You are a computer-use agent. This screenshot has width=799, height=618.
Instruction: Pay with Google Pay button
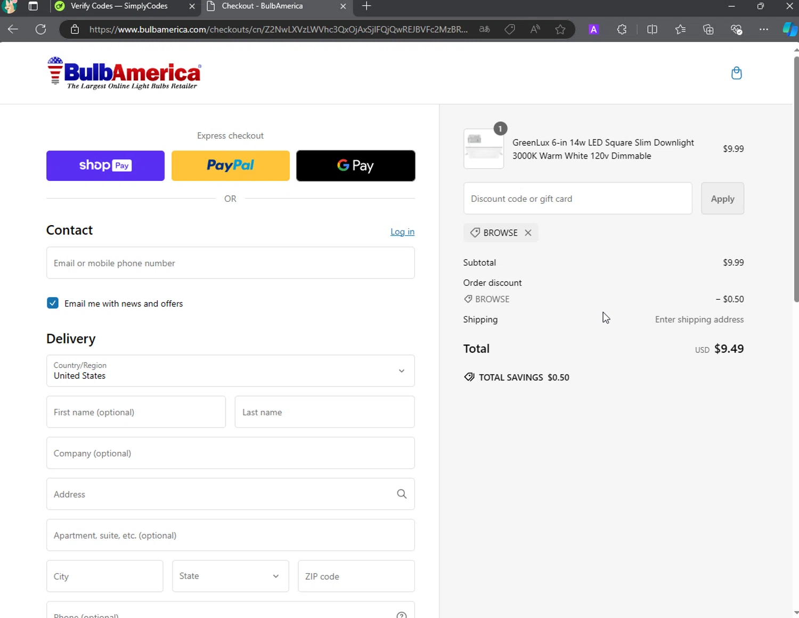pyautogui.click(x=356, y=166)
